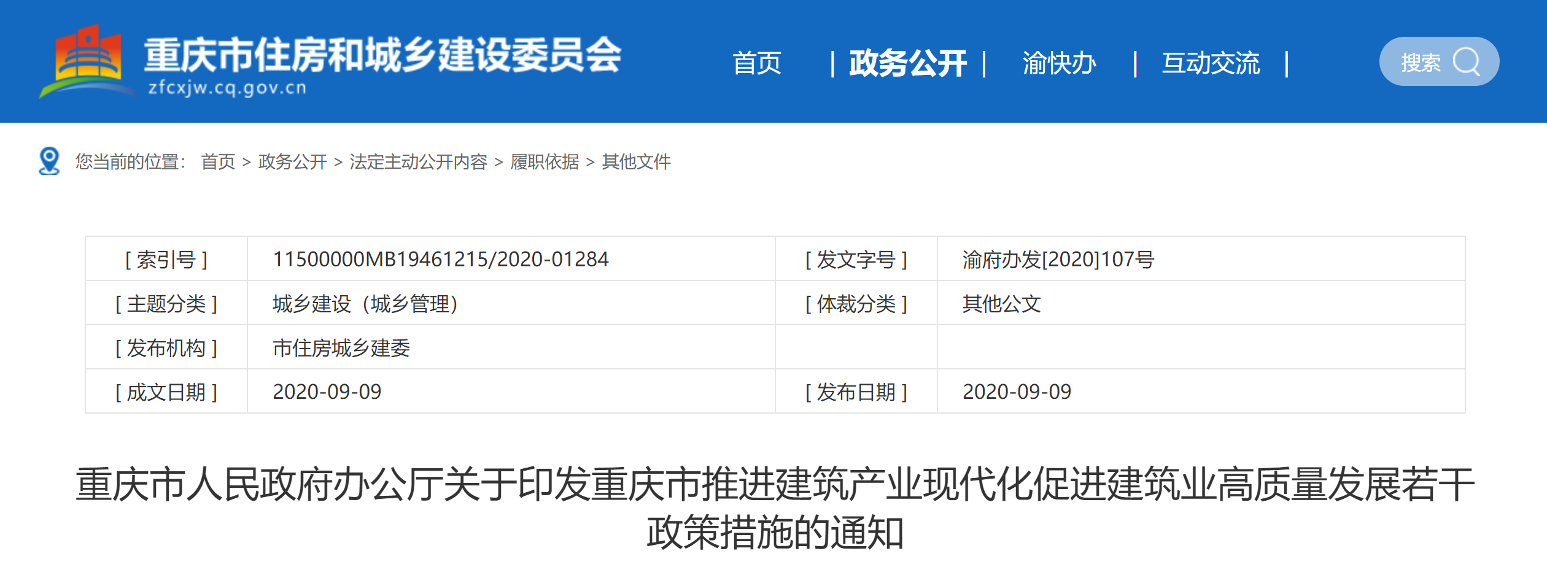
Task: Click document number 渝府办发[2020]107号
Action: pos(1058,260)
